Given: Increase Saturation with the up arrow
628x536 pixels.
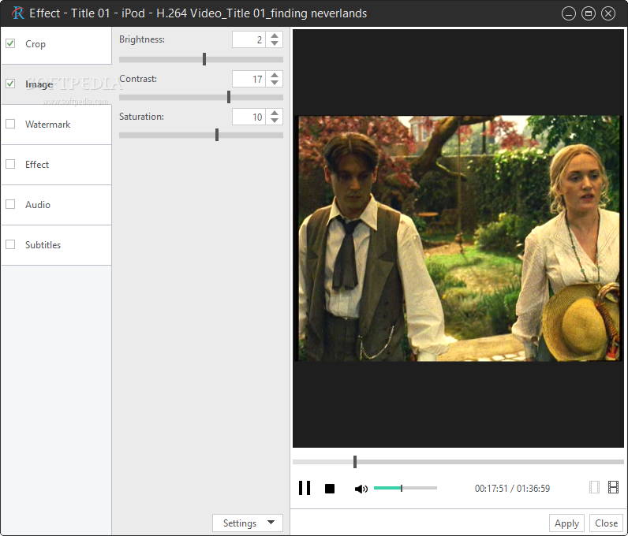Looking at the screenshot, I should 275,113.
